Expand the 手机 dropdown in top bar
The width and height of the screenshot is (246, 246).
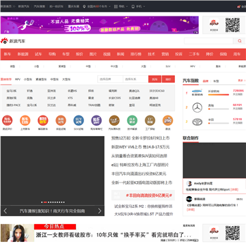(138, 6)
